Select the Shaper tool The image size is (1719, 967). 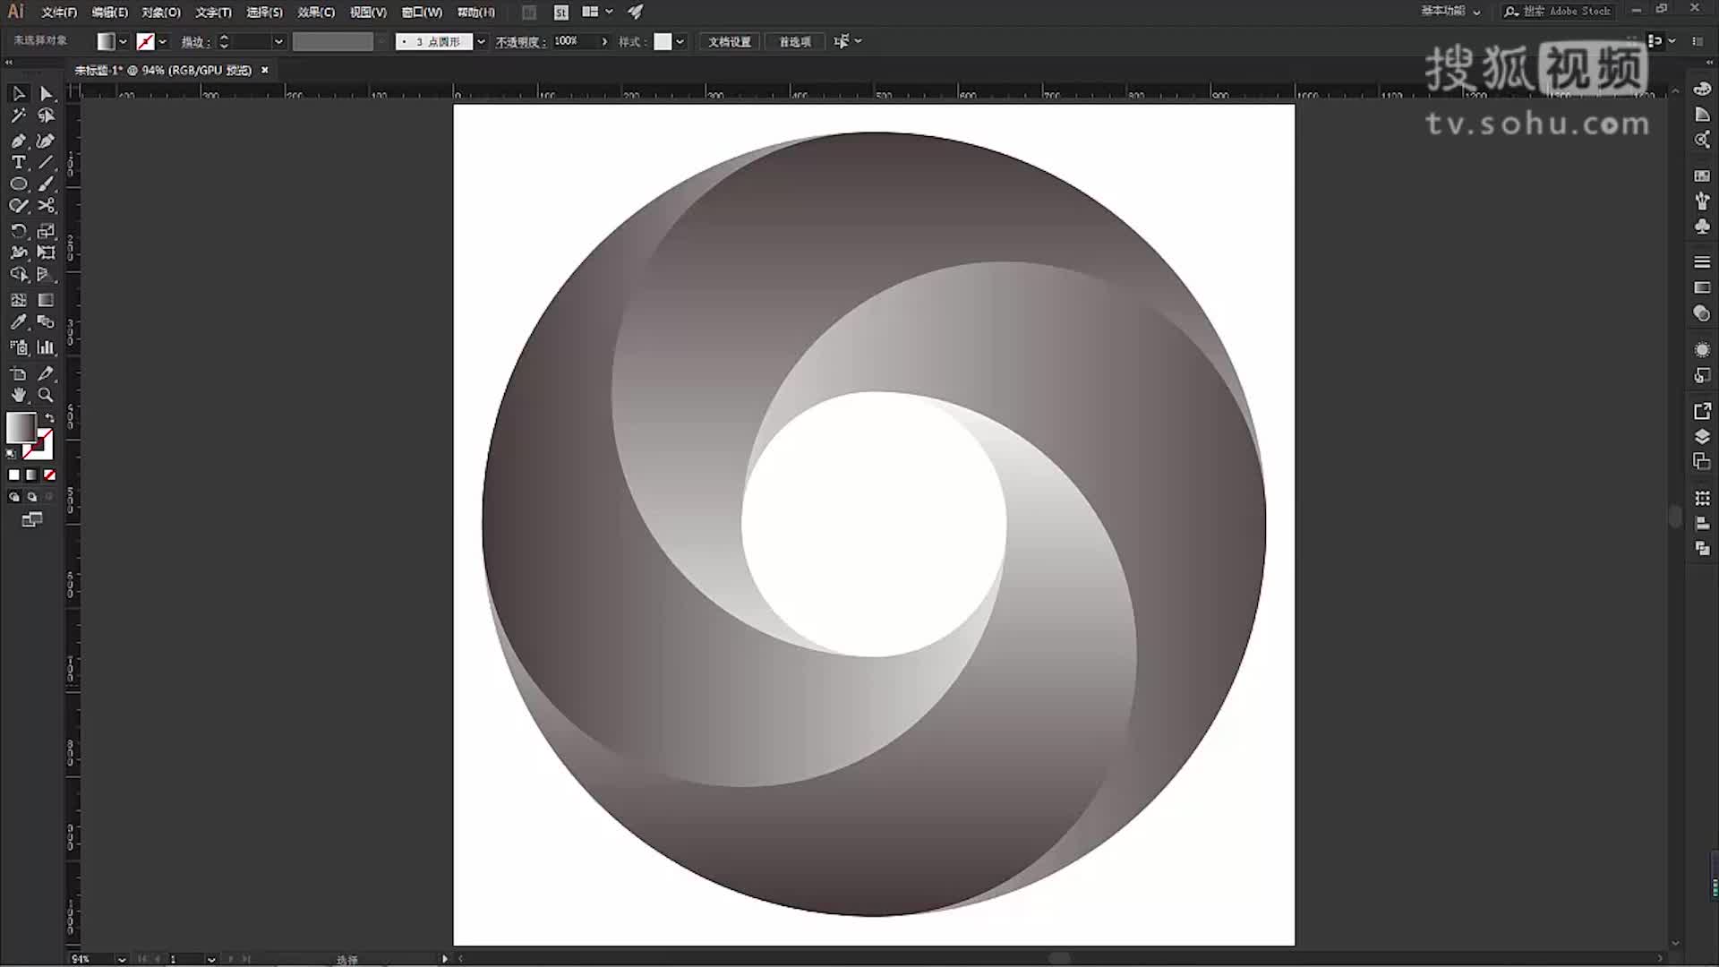coord(18,205)
